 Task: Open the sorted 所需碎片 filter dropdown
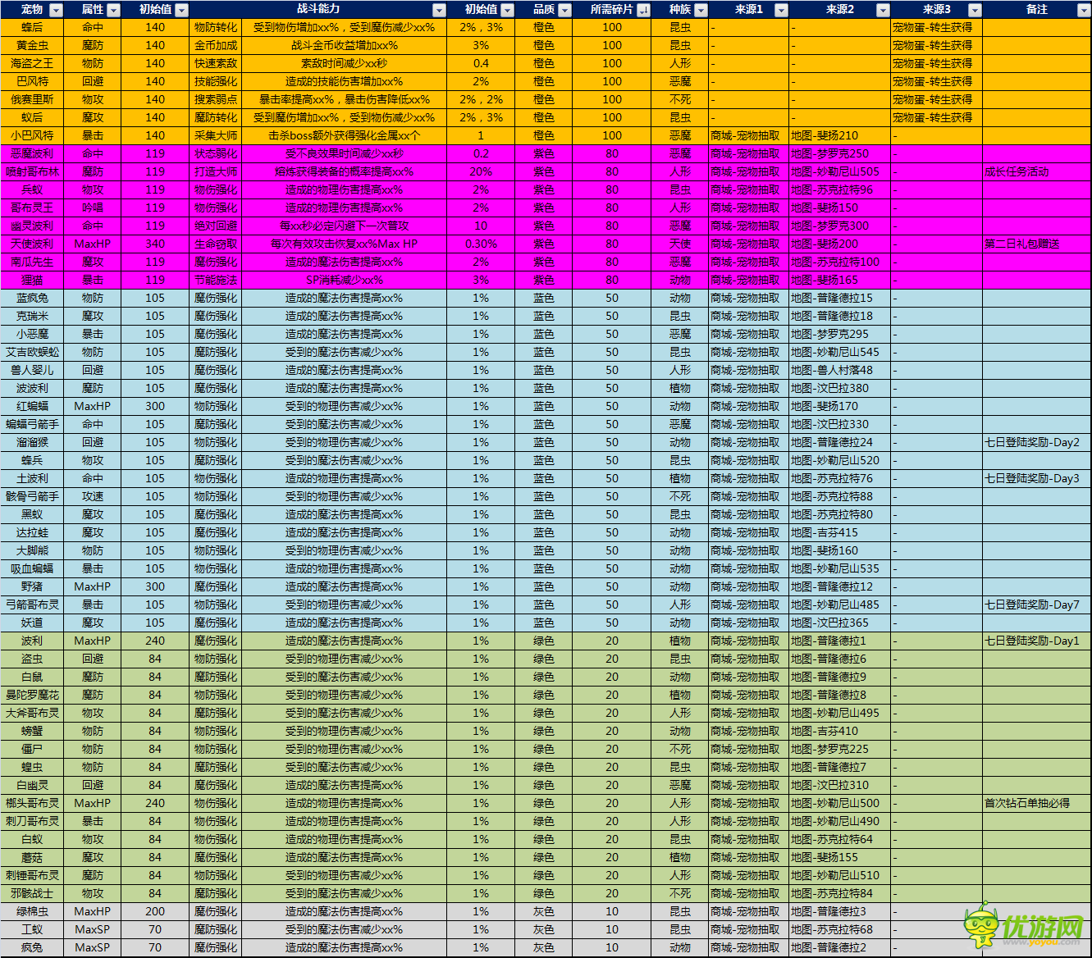[643, 10]
